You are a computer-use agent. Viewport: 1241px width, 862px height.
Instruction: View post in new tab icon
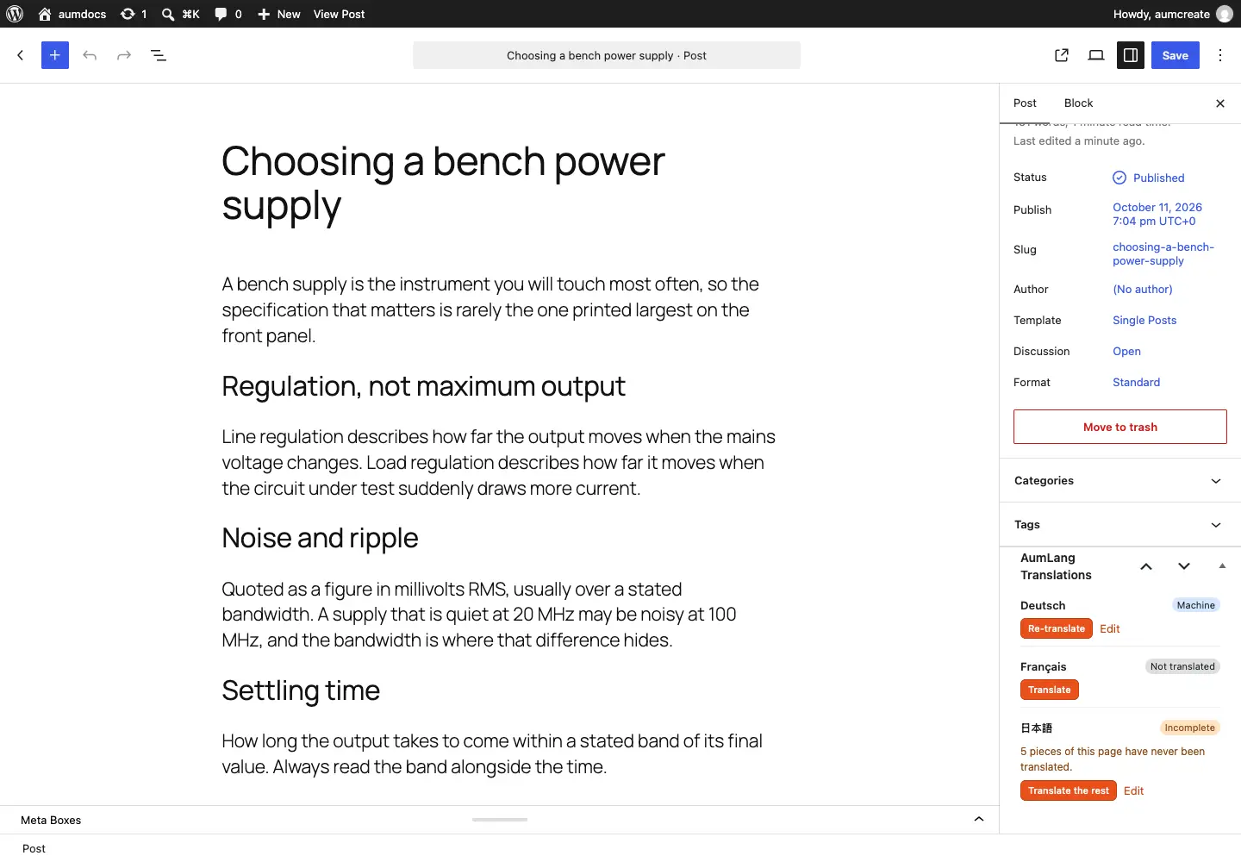coord(1062,55)
